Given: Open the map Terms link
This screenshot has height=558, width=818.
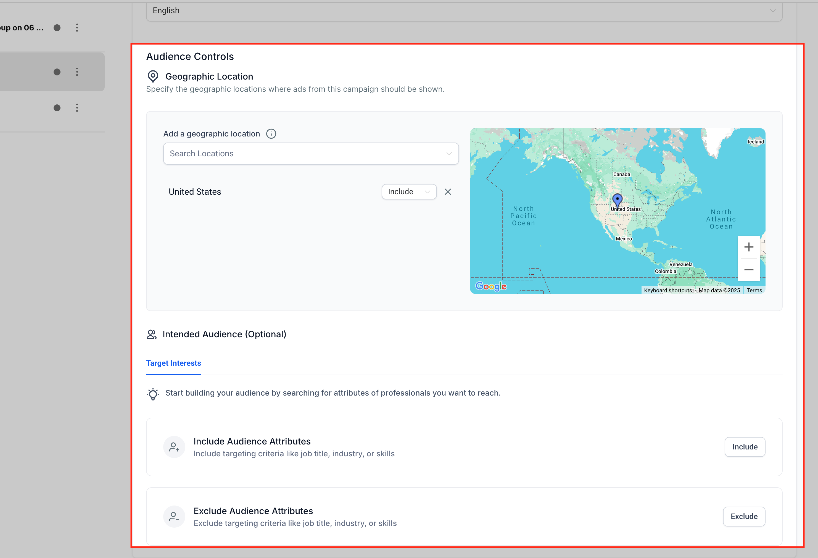Looking at the screenshot, I should click(x=754, y=290).
